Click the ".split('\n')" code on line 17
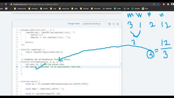The height and width of the screenshot is (98, 174). click(36, 35)
